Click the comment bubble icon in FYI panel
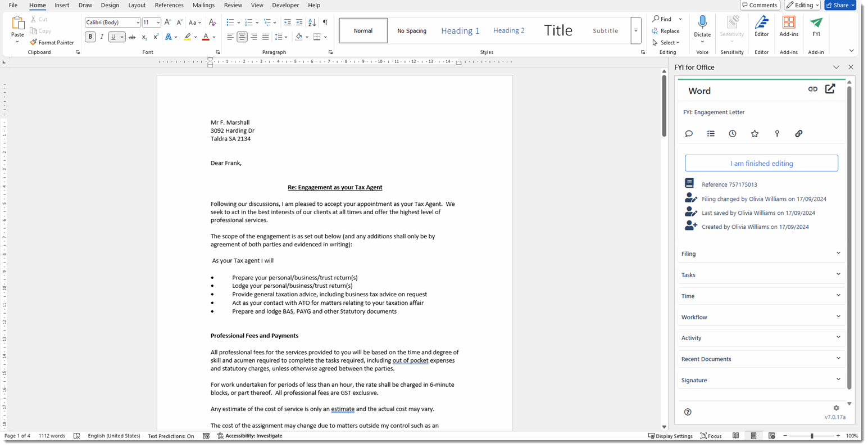This screenshot has width=868, height=447. (x=689, y=134)
